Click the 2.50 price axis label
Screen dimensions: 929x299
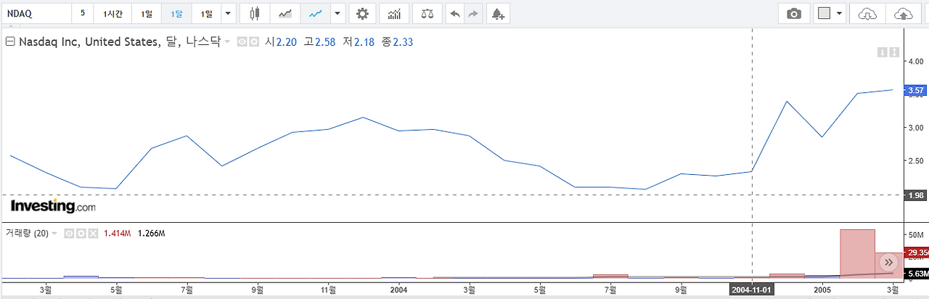coord(914,161)
